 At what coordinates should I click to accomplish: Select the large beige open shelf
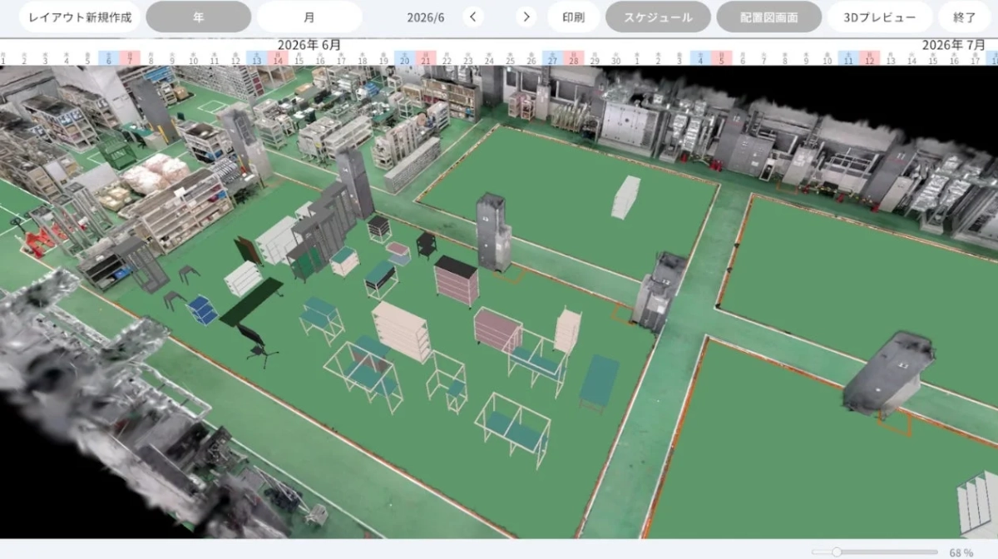pos(402,331)
